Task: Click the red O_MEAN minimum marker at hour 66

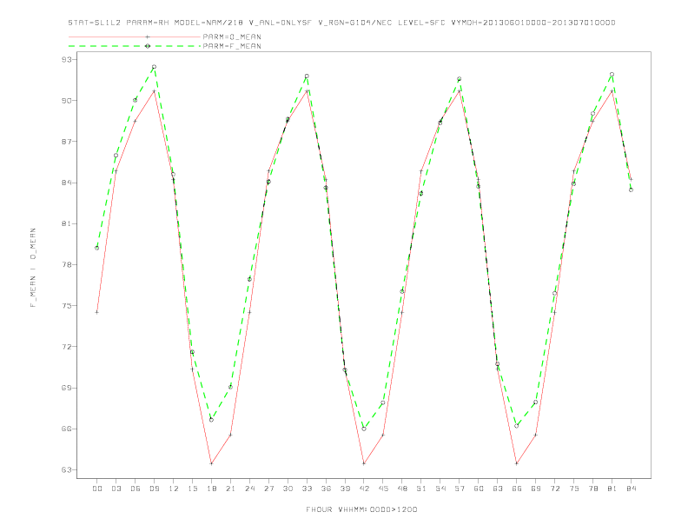Action: [517, 463]
